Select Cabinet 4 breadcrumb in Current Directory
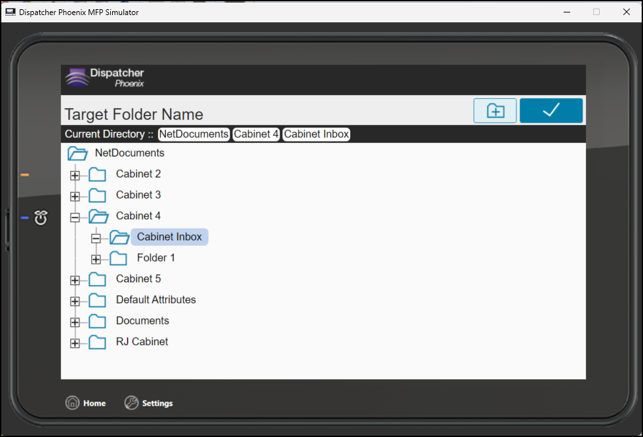Image resolution: width=643 pixels, height=437 pixels. click(257, 134)
